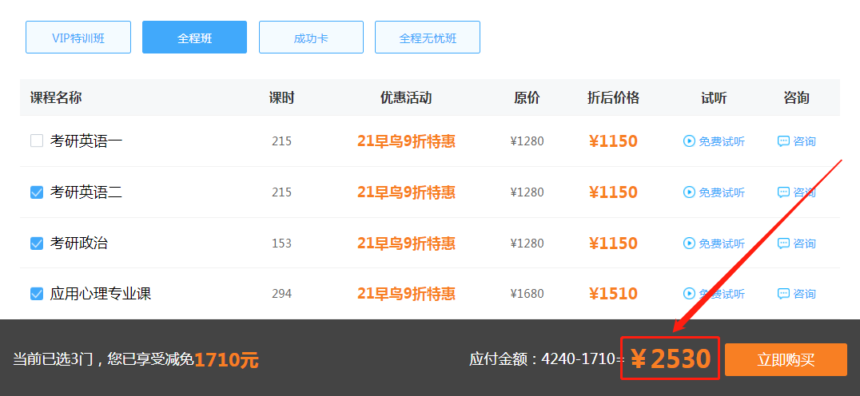Click play icon for 考研英语一 free trial
The width and height of the screenshot is (860, 396).
point(689,141)
